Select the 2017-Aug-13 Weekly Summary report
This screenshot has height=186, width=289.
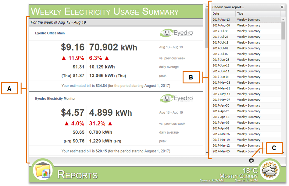(x=246, y=19)
